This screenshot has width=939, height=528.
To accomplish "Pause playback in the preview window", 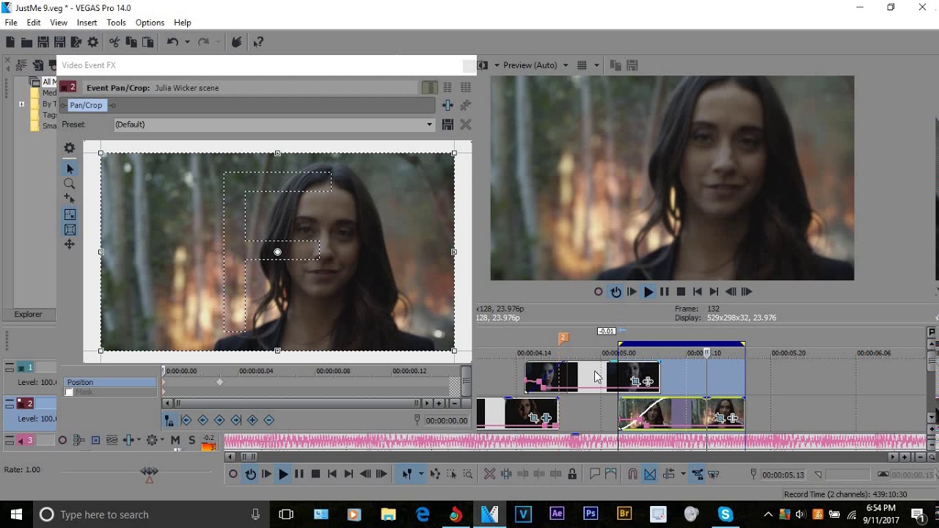I will point(665,292).
